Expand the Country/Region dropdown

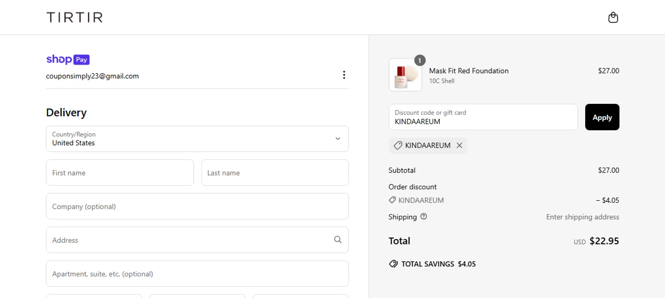pos(197,139)
